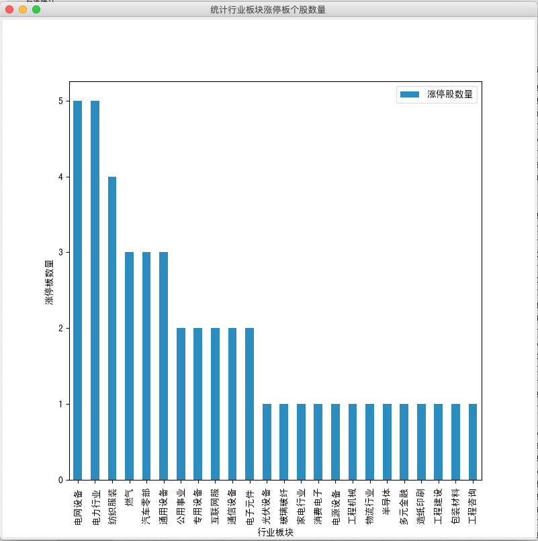Click the x-axis tick label 工程建设

pos(439,507)
